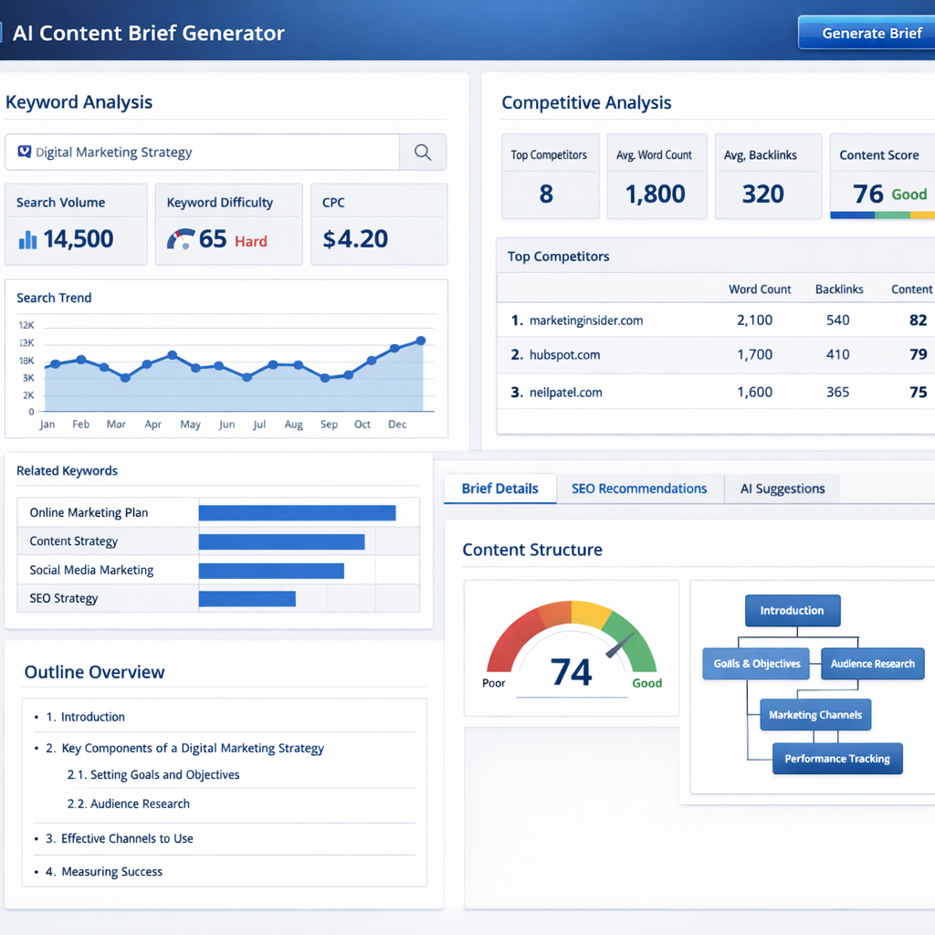The height and width of the screenshot is (935, 935).
Task: Click inside the Digital Marketing Strategy search field
Action: point(201,152)
